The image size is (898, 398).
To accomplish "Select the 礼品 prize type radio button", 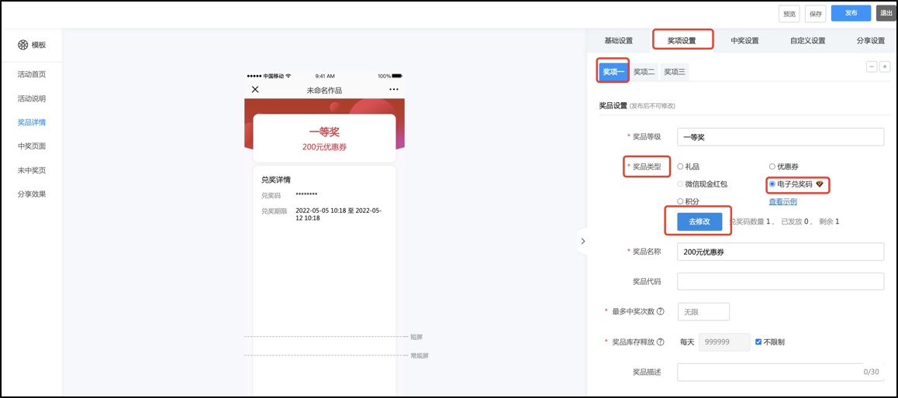I will click(x=681, y=166).
